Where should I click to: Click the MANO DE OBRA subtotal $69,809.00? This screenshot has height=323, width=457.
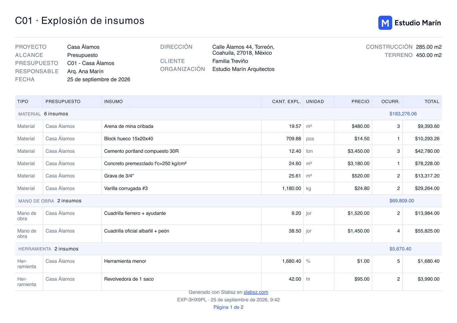pos(402,201)
